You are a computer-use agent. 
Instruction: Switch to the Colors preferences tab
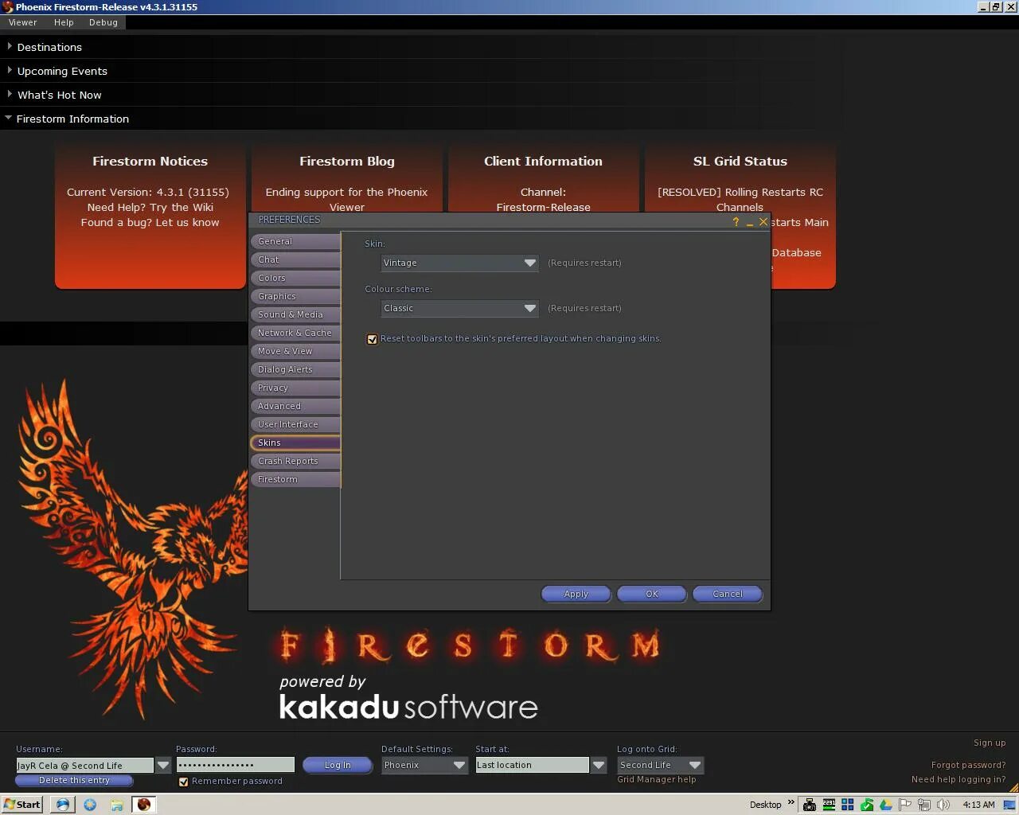tap(295, 278)
